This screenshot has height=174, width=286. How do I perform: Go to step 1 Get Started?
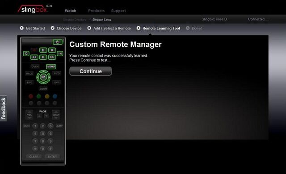coord(32,28)
